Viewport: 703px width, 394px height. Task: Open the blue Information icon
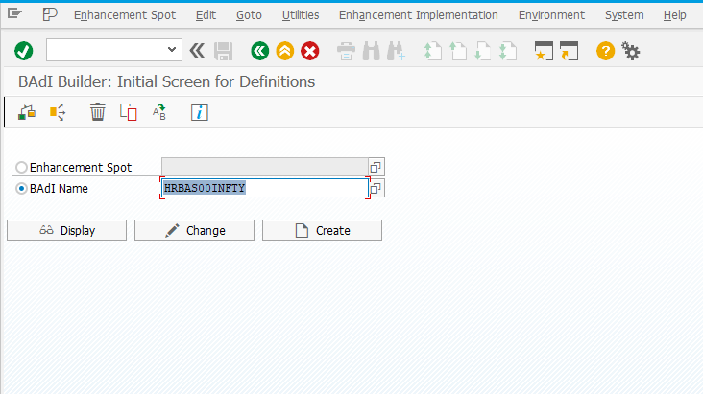[x=199, y=112]
